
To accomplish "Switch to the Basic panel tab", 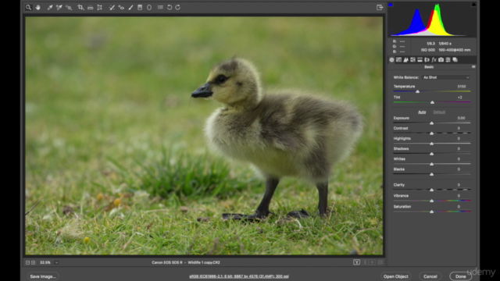I will 391,59.
